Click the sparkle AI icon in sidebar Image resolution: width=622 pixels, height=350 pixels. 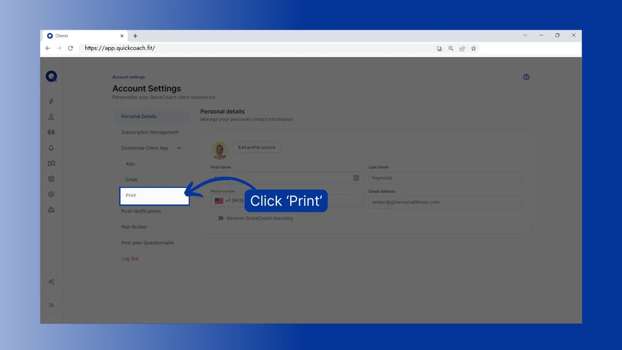point(51,282)
